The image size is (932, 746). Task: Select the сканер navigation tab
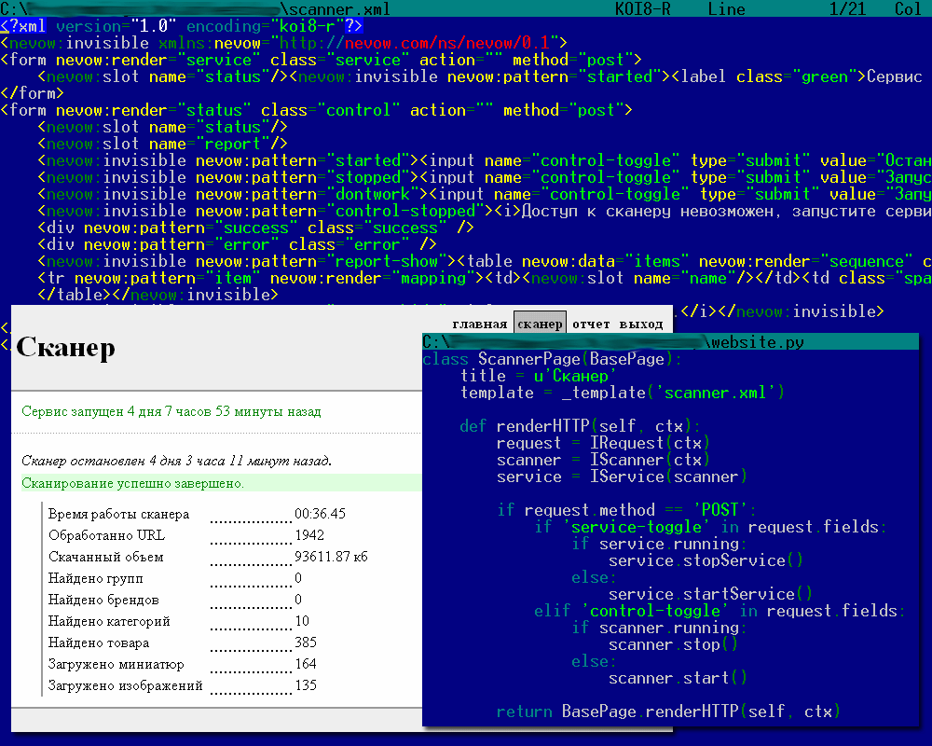[540, 324]
